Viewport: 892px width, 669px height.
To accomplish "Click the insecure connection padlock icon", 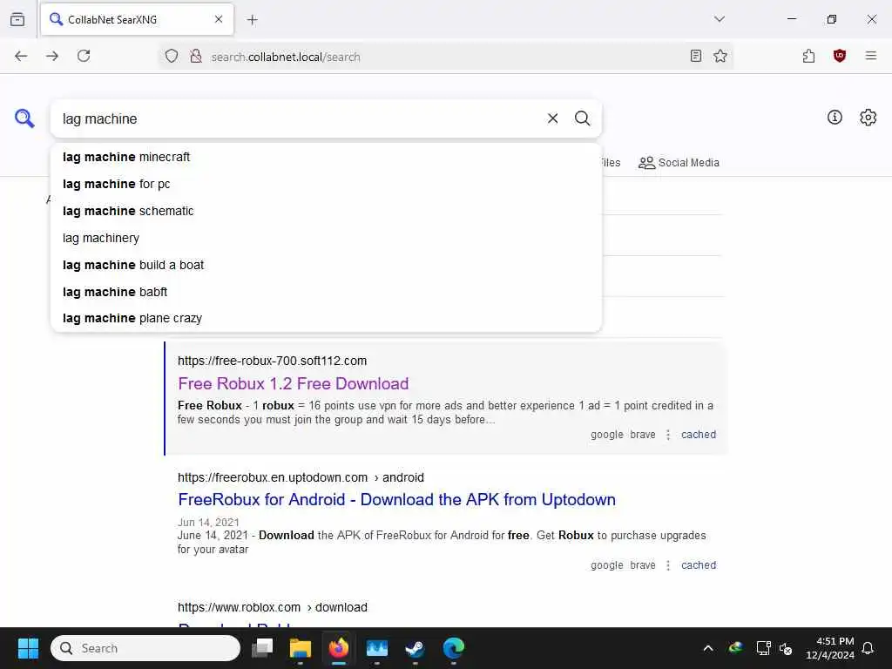I will coord(196,57).
